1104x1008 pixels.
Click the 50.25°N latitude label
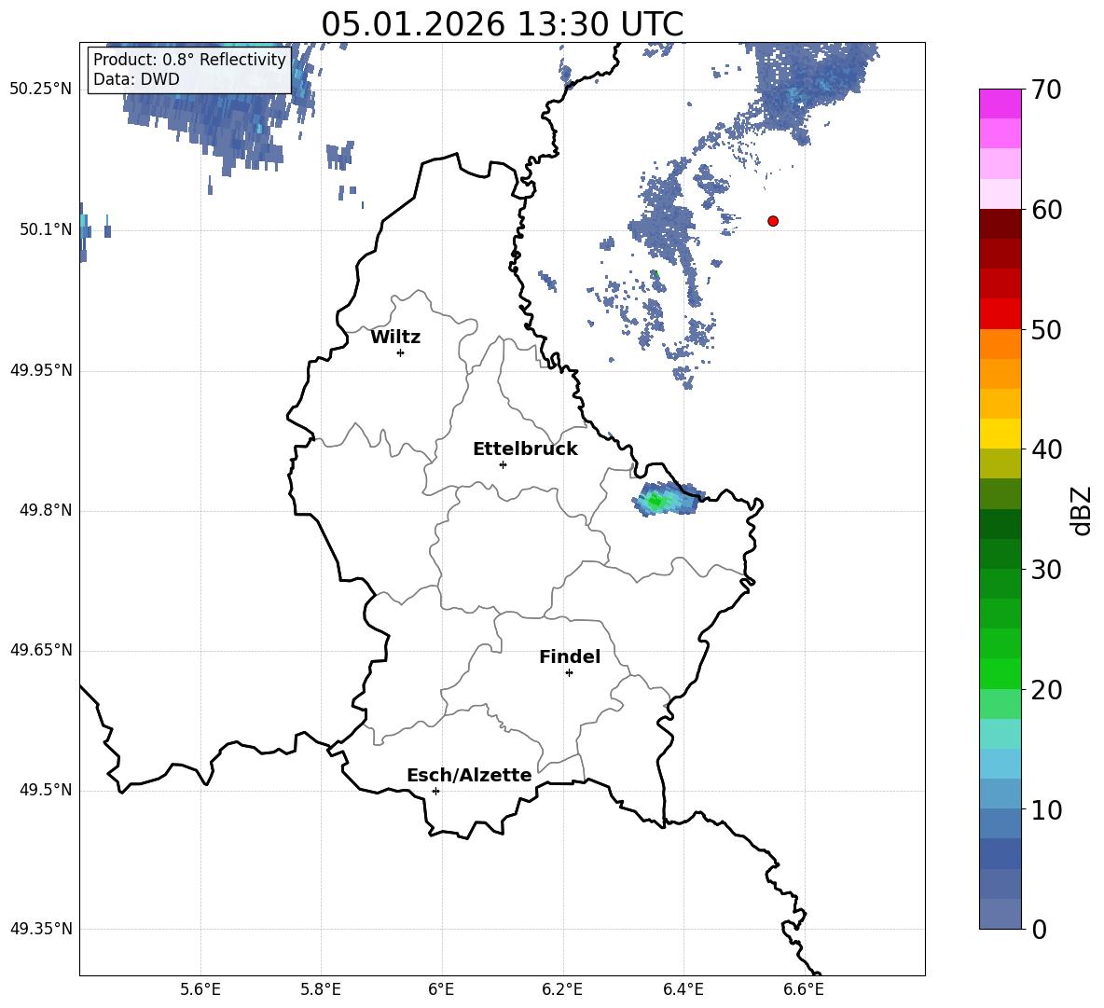click(x=40, y=90)
